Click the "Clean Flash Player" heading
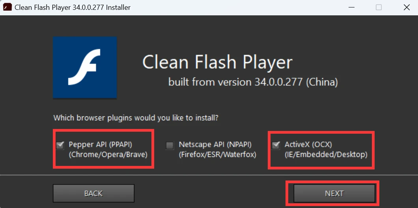 (x=217, y=63)
